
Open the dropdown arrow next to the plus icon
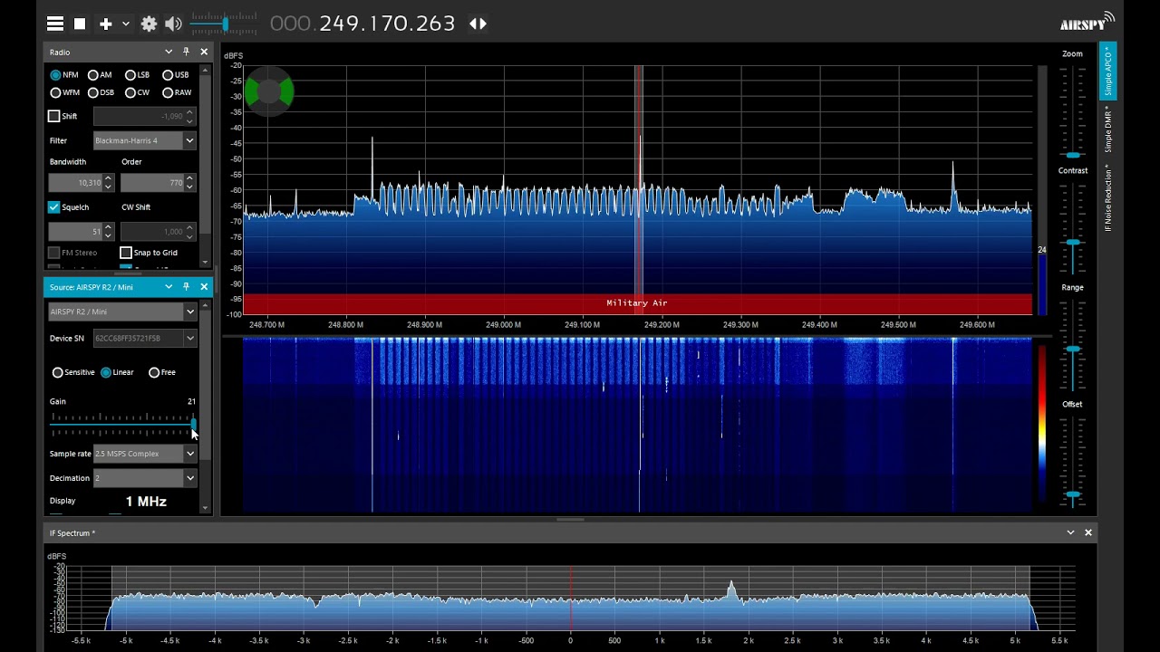point(126,24)
